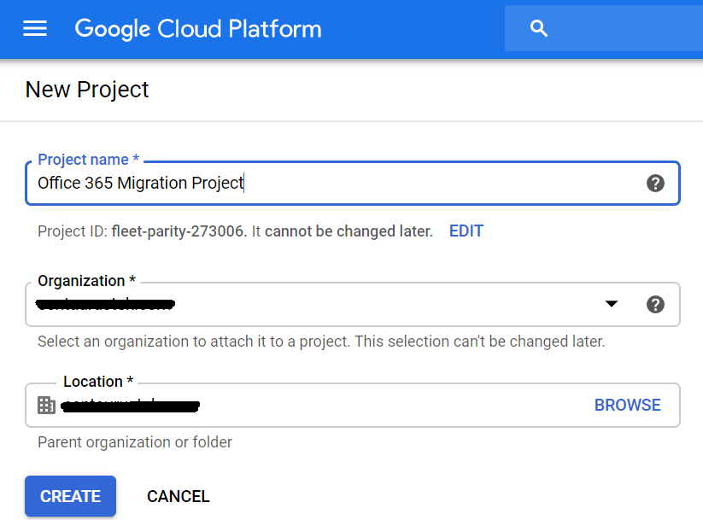This screenshot has width=703, height=520.
Task: Open the hamburger navigation menu
Action: (x=35, y=29)
